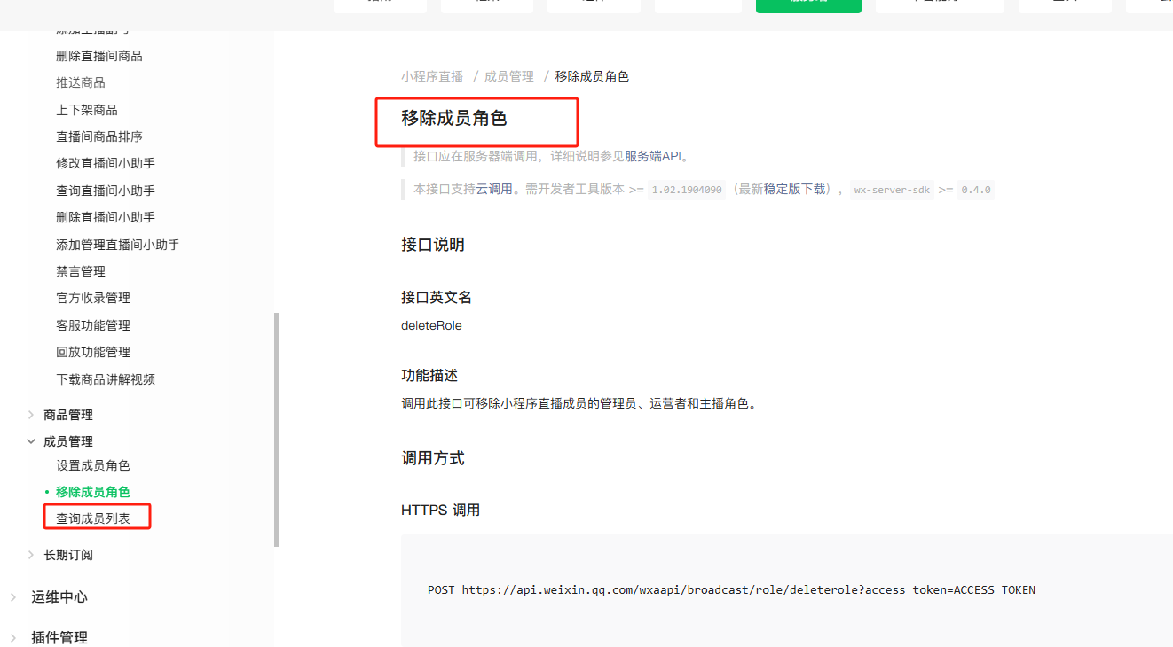Click 移除成员角色 breadcrumb text
Image resolution: width=1173 pixels, height=647 pixels.
click(x=592, y=76)
